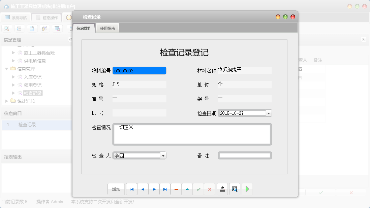Expand the 统计汇总 tree node
Screen dimensions: 370x208
[x=6, y=100]
